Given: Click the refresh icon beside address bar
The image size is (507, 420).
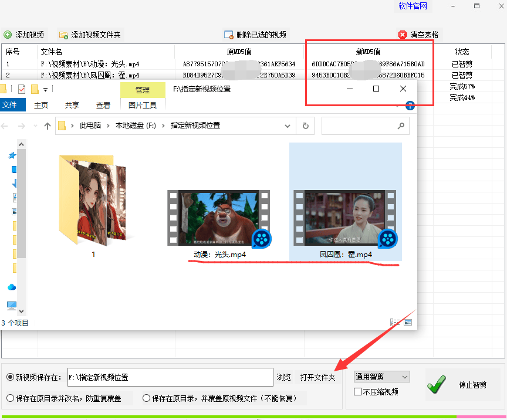Looking at the screenshot, I should point(305,126).
